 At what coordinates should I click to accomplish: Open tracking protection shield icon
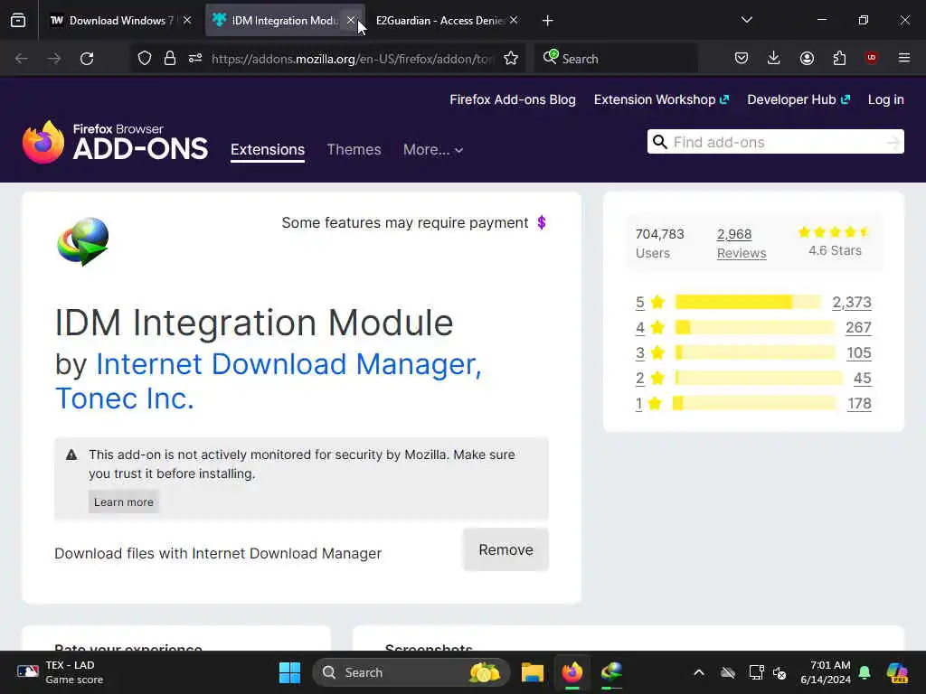tap(145, 59)
